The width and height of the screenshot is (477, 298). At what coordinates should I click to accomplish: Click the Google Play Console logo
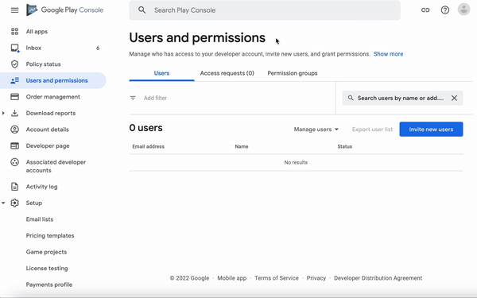(x=65, y=10)
